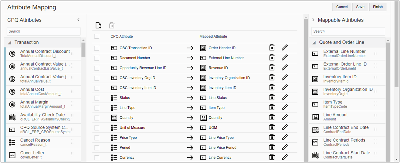Edit the Status to Line Status mapping
400x163 pixels.
click(x=285, y=98)
